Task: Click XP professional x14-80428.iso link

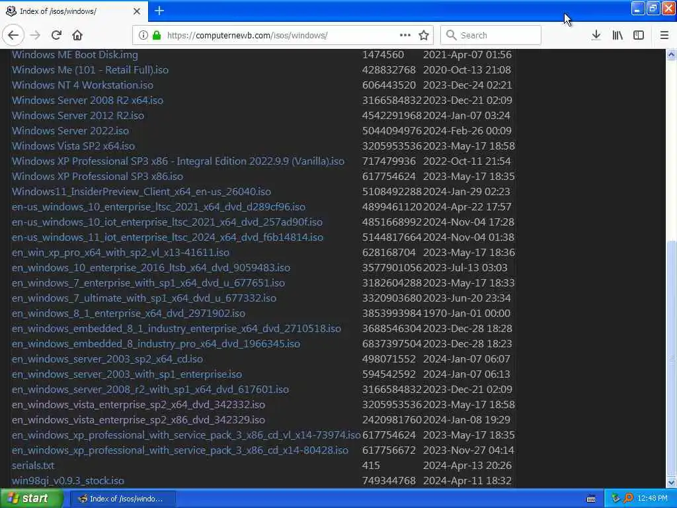Action: coord(180,450)
